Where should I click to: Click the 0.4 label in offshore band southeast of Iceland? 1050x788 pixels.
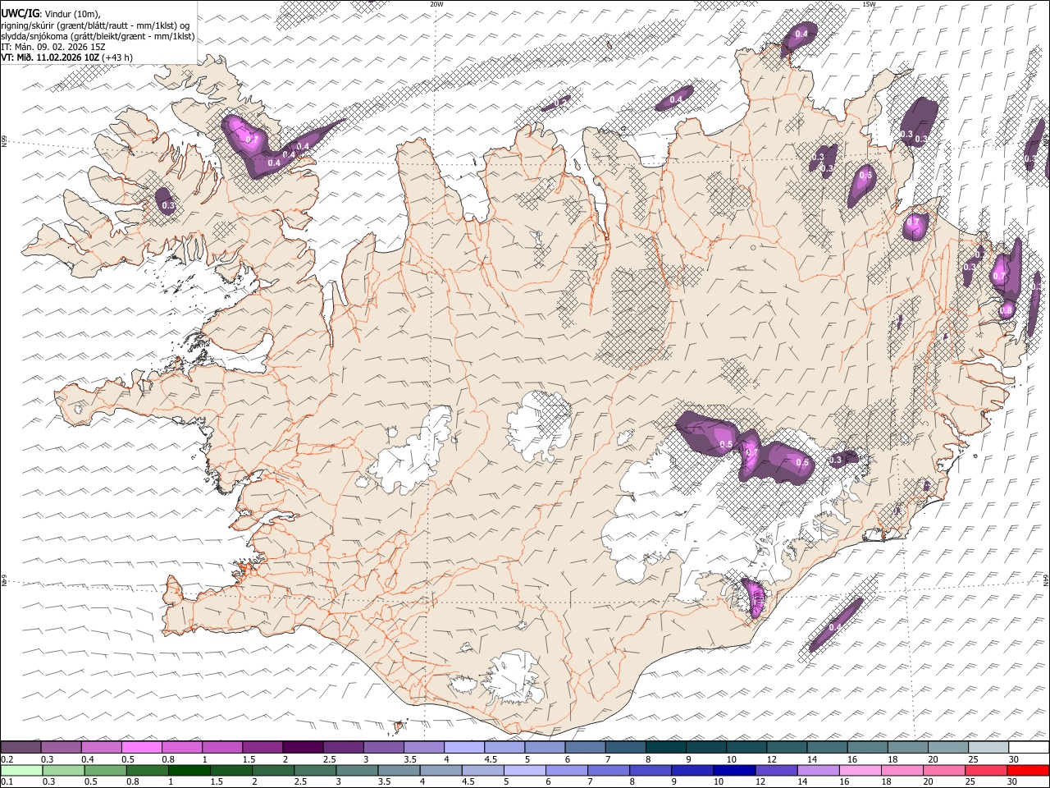pyautogui.click(x=835, y=627)
